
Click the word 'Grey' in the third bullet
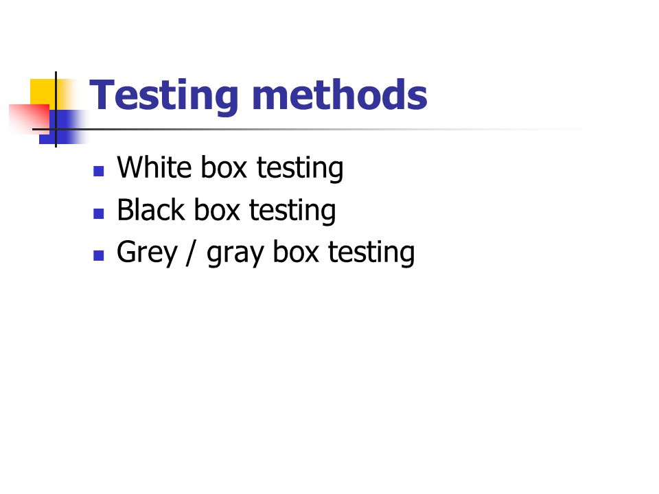point(147,253)
